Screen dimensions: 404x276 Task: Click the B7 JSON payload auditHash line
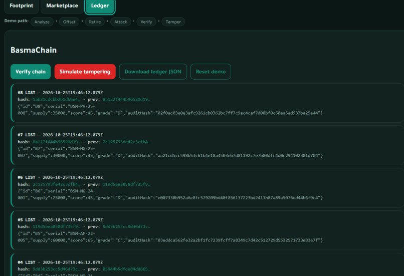170,155
